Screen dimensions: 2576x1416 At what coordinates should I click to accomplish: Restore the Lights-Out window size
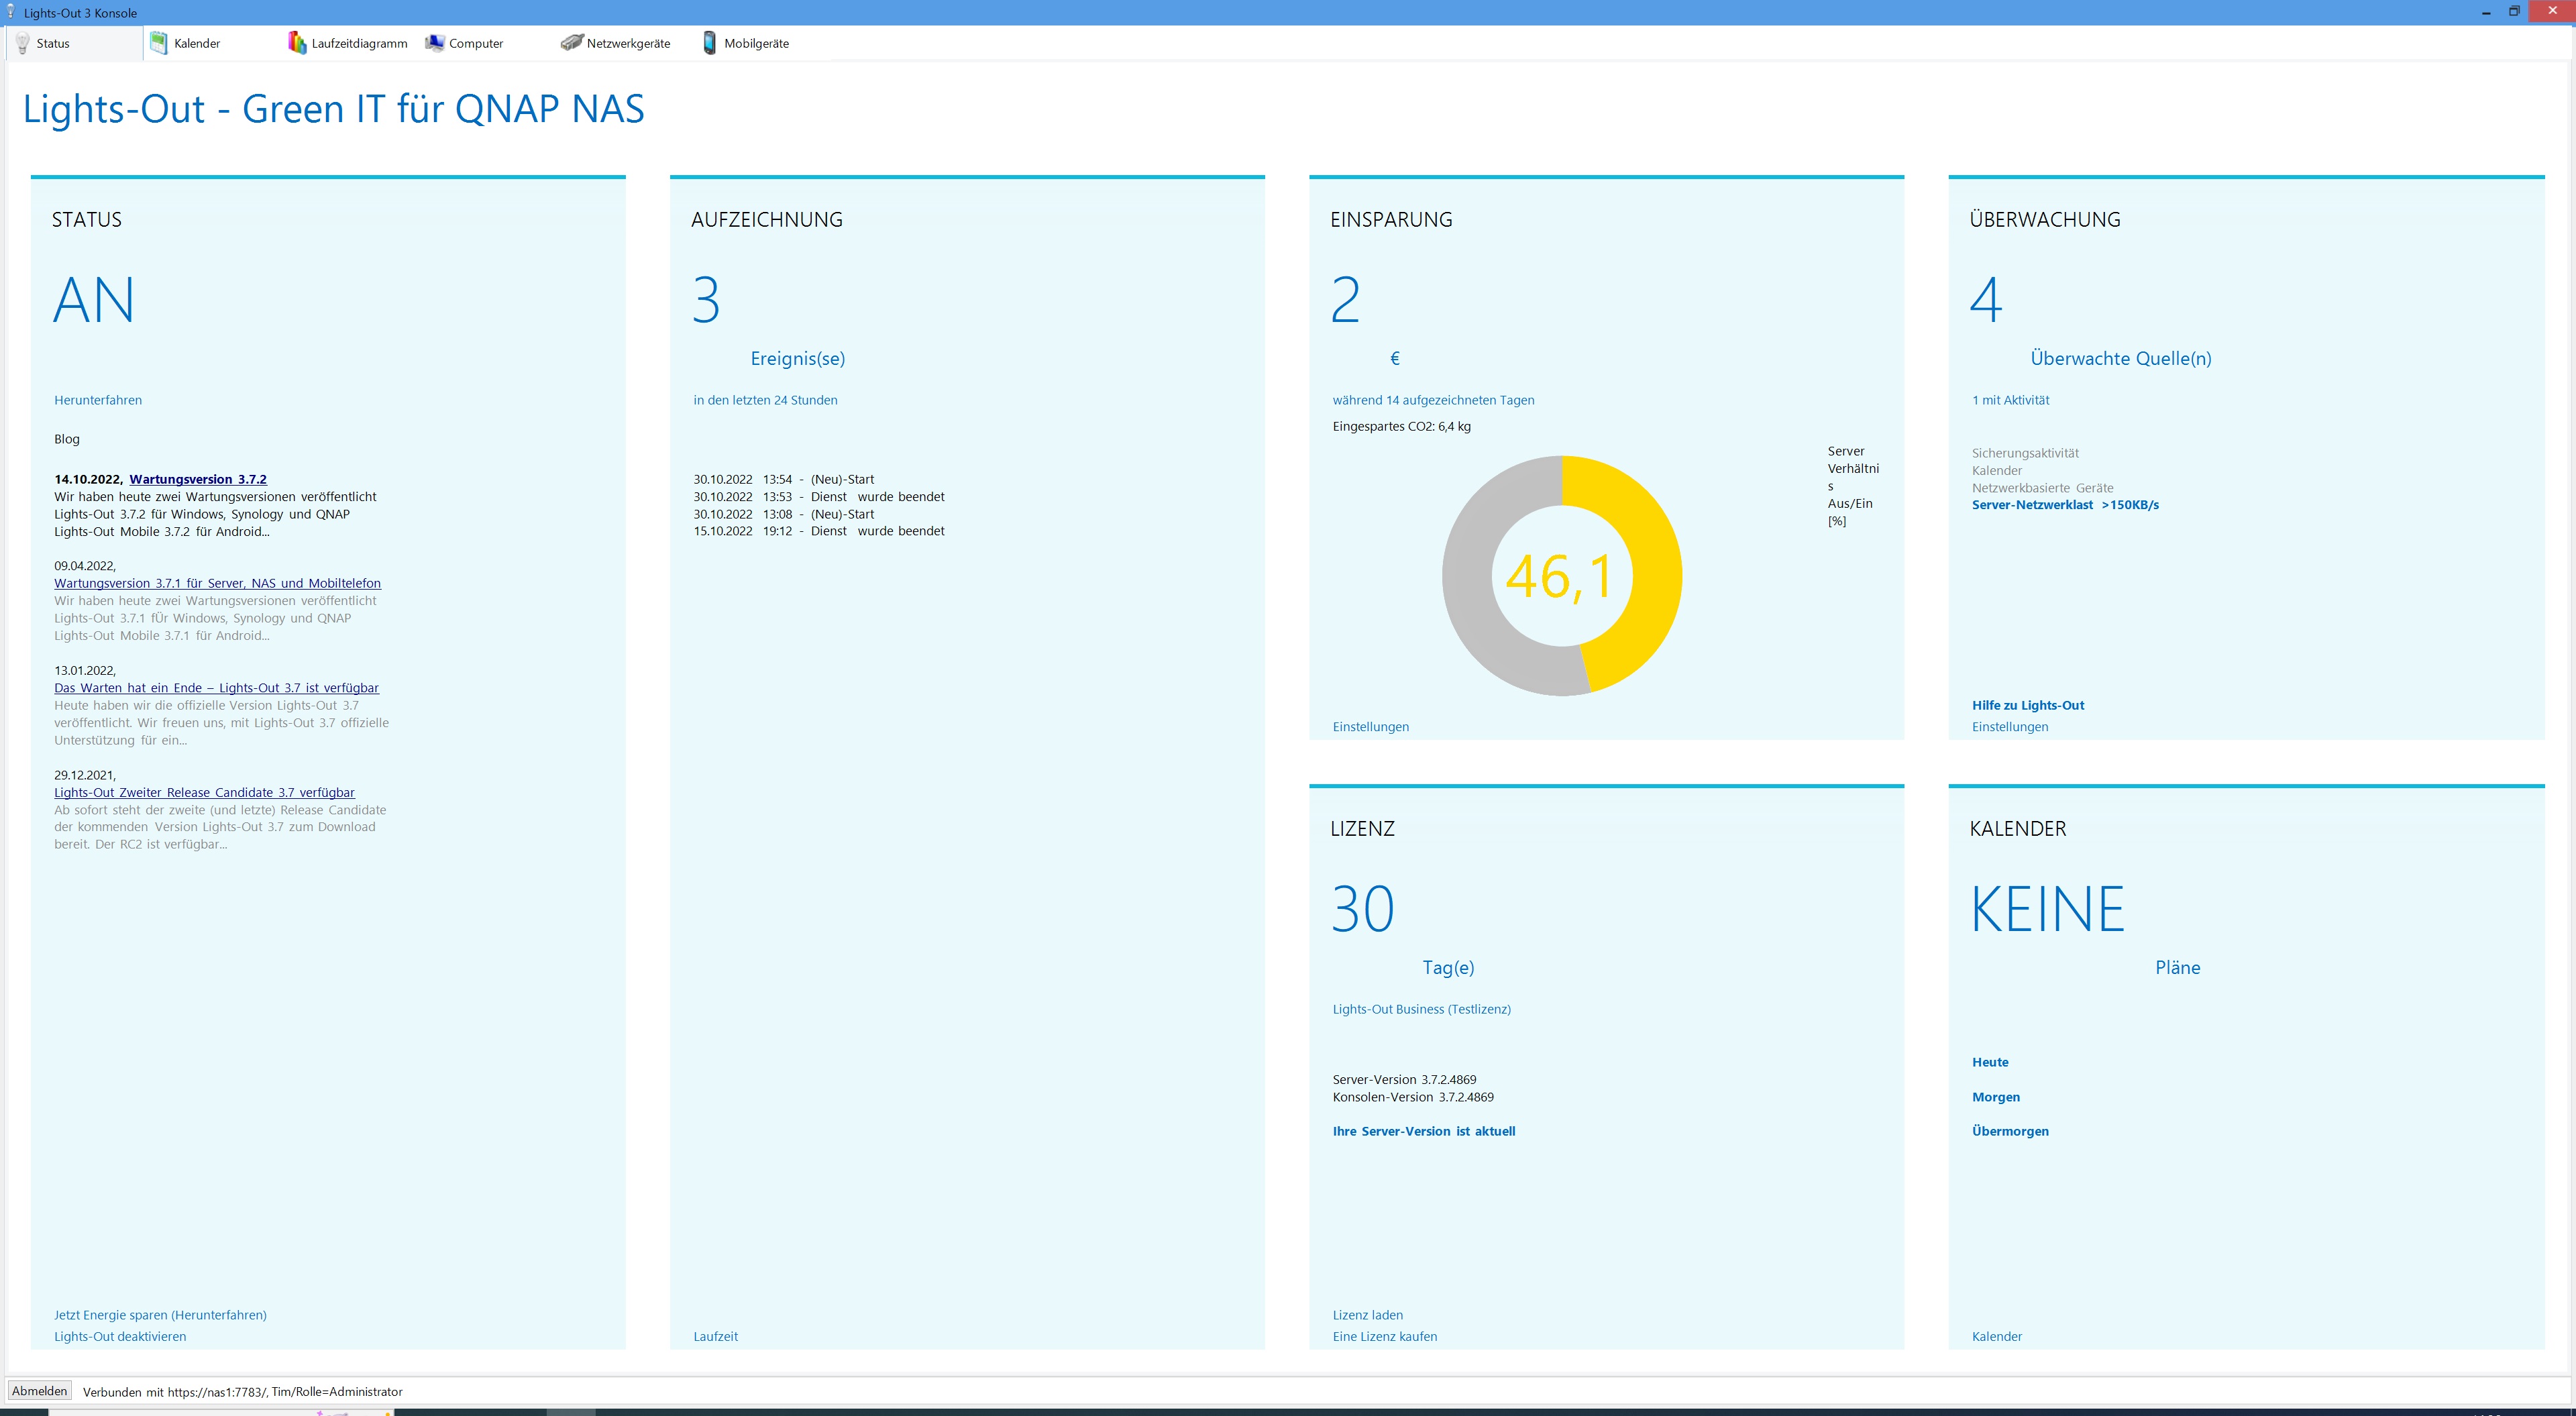pyautogui.click(x=2514, y=12)
